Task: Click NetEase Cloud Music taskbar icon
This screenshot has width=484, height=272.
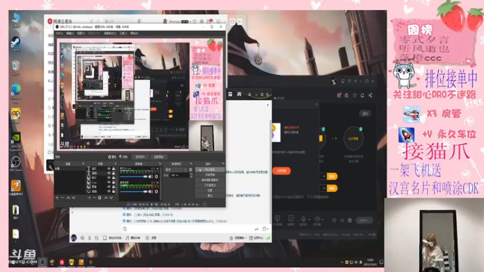Action: click(62, 262)
